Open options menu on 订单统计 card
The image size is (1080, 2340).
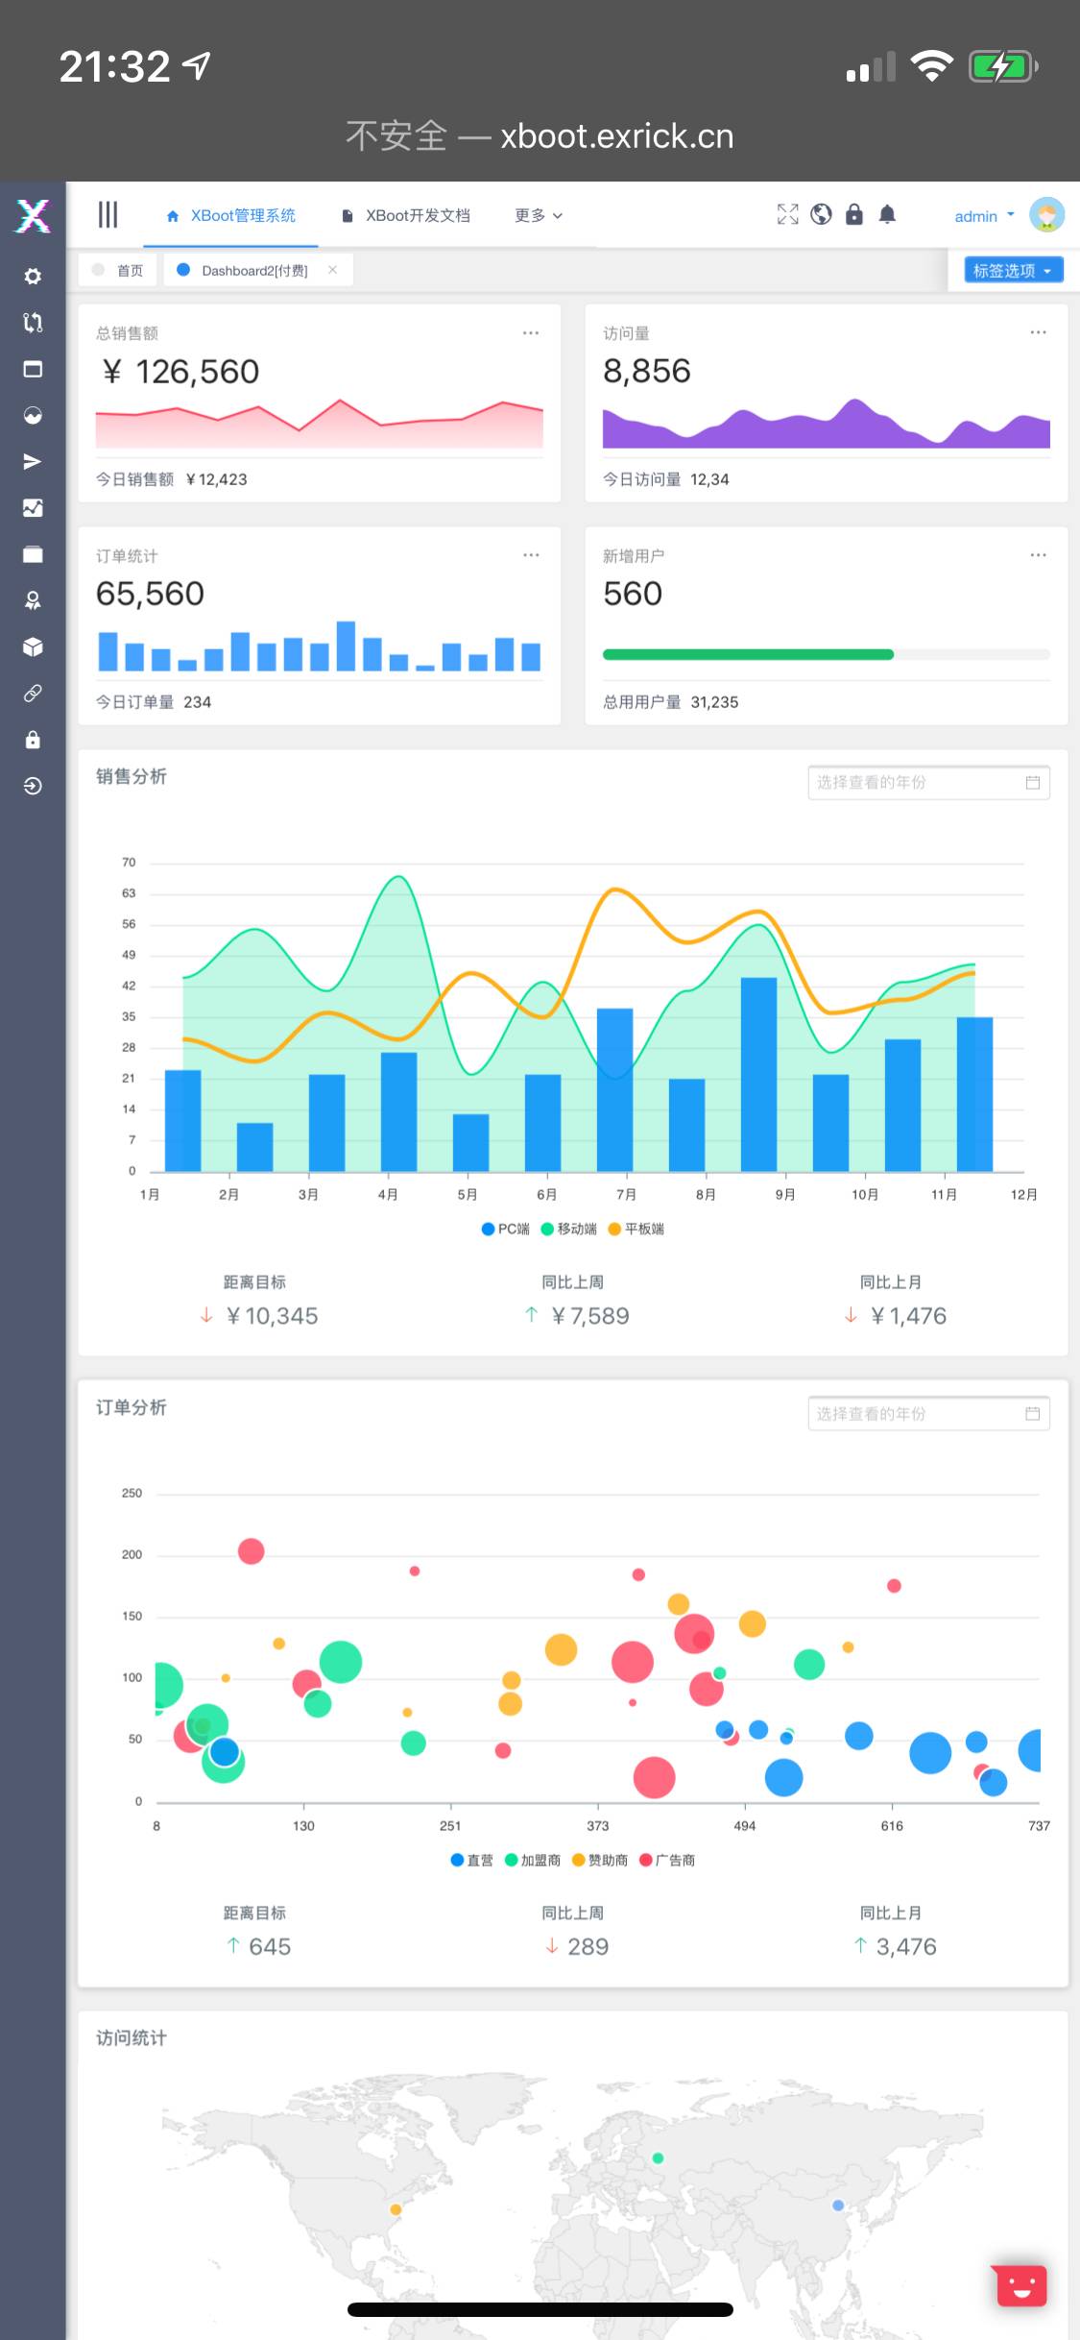pos(531,555)
